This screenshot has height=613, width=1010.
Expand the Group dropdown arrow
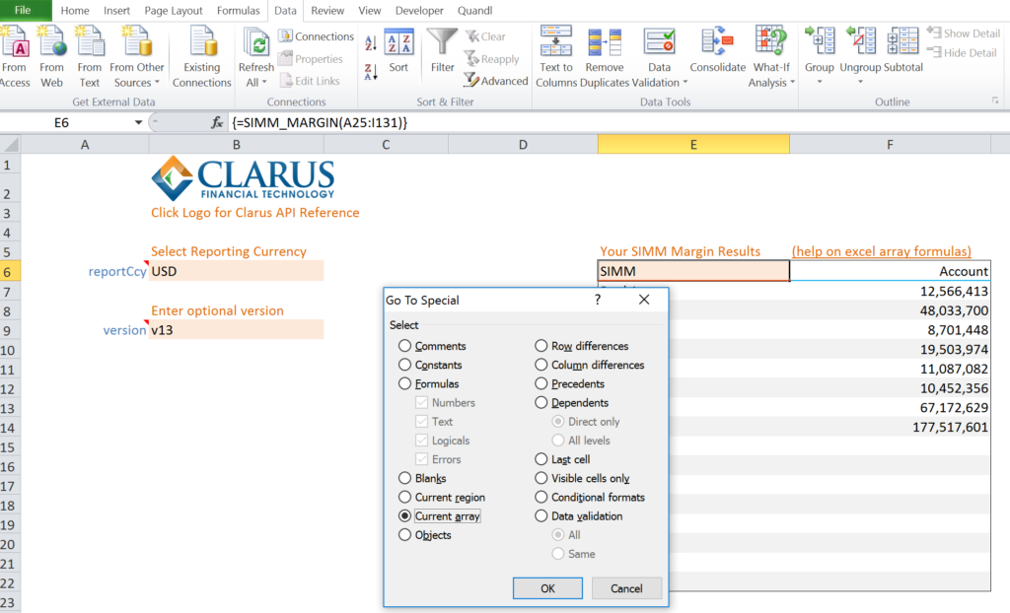pyautogui.click(x=820, y=82)
